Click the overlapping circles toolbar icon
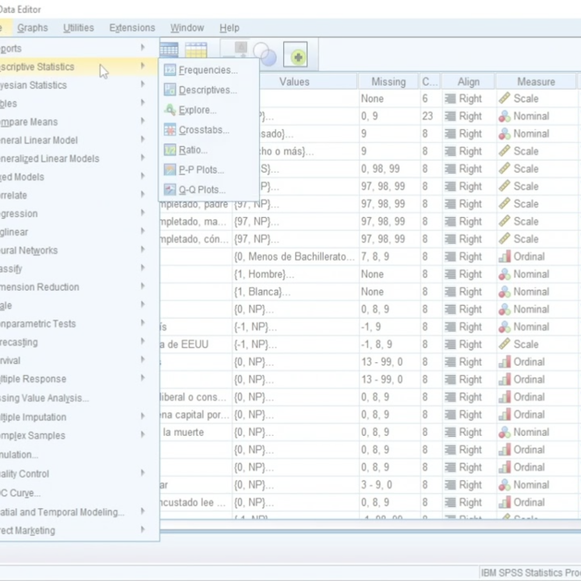 point(264,55)
